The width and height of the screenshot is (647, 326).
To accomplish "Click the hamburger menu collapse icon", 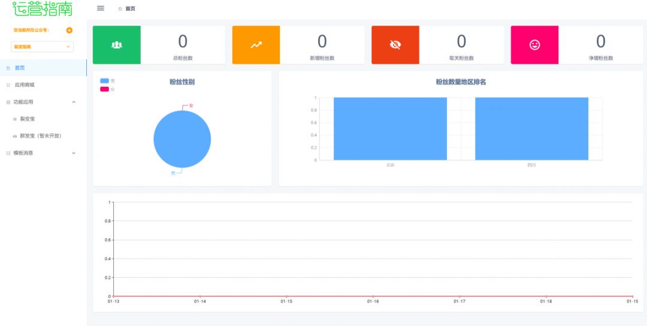I will [101, 8].
